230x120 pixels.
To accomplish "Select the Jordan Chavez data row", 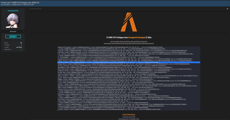I will click(109, 110).
